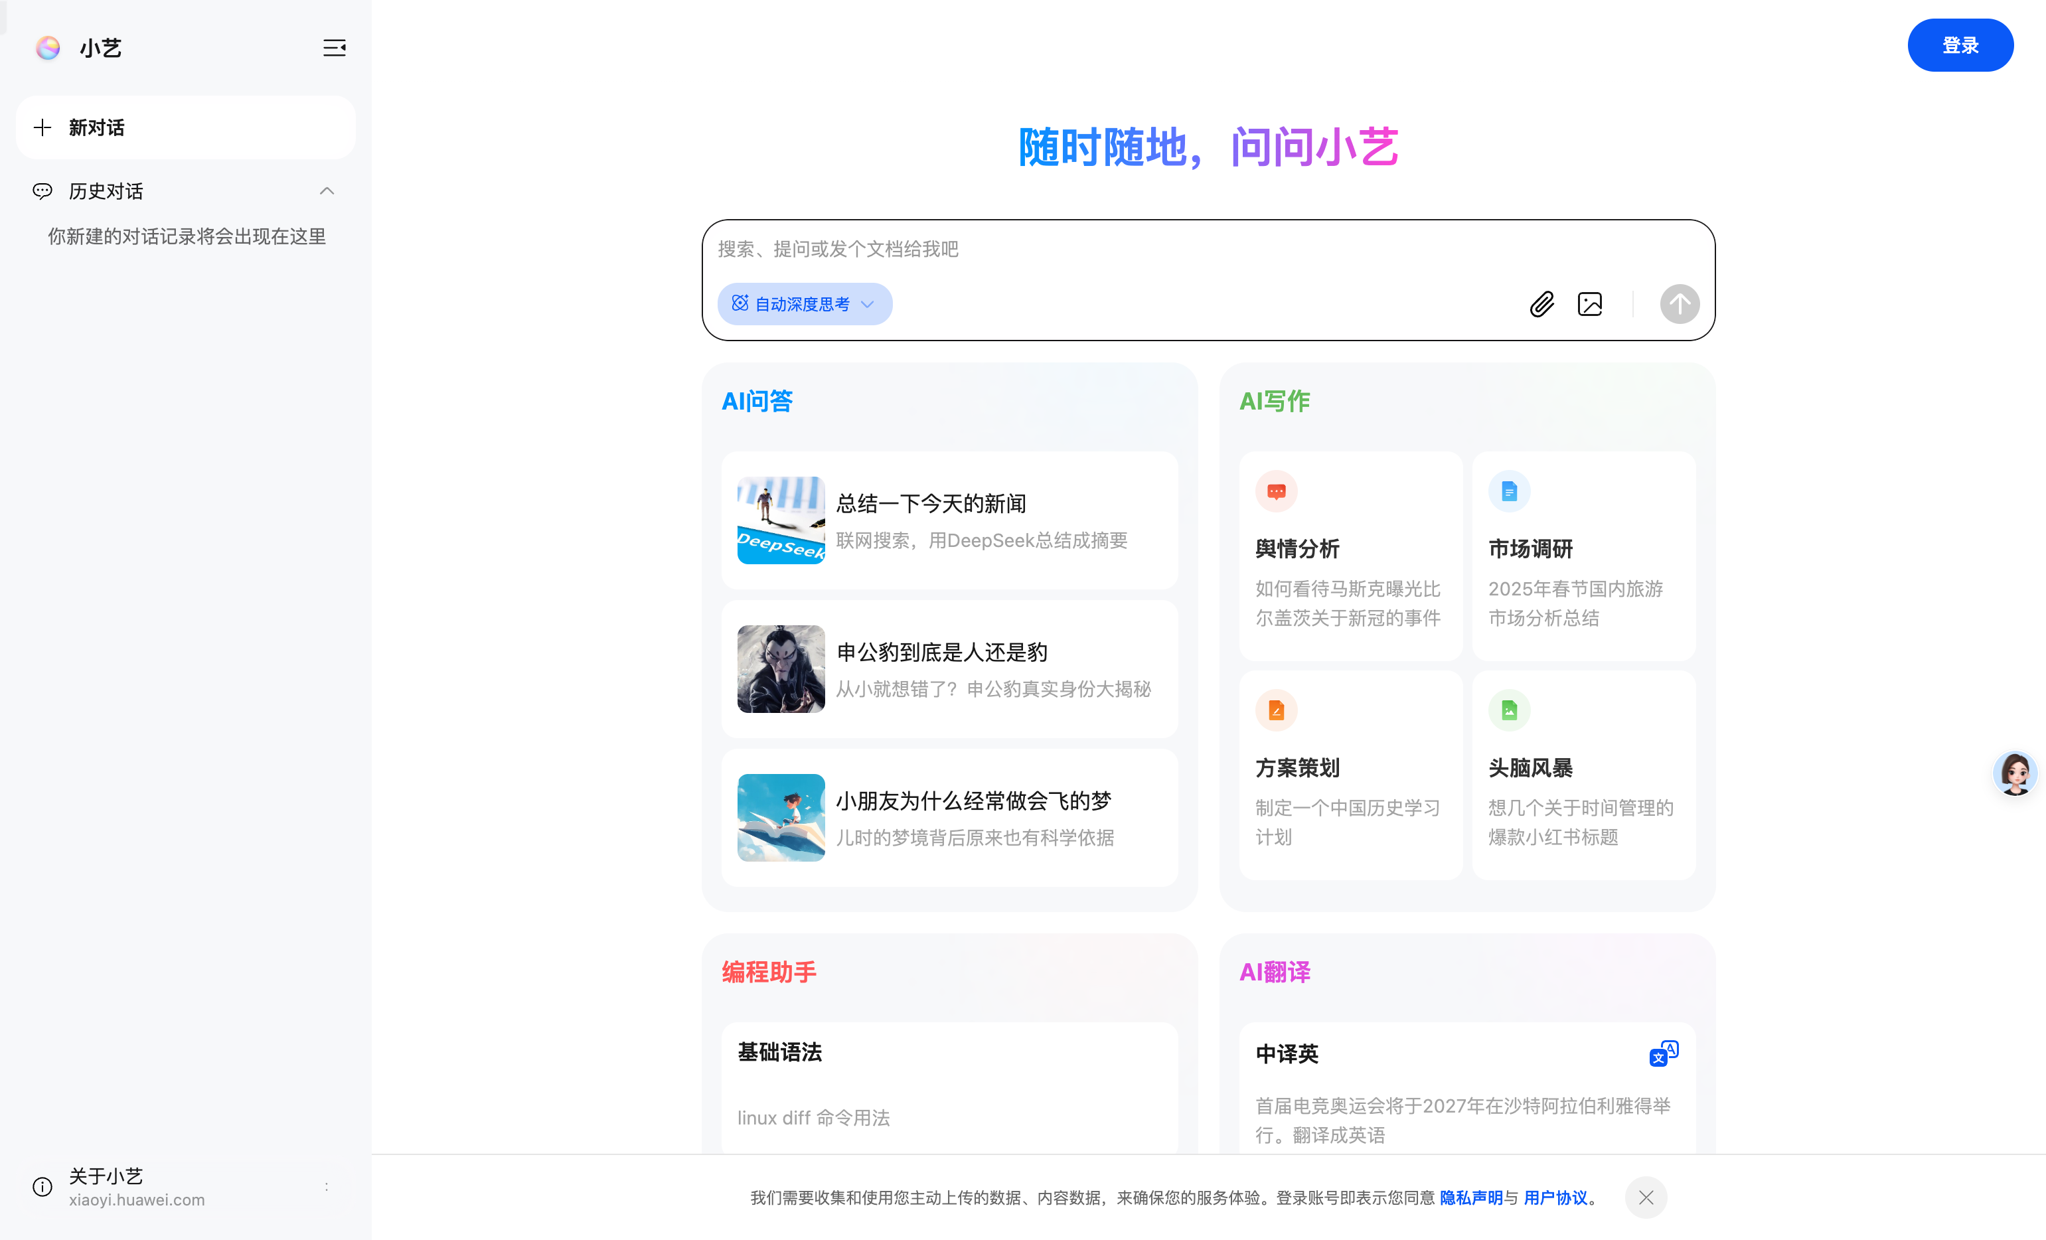2046x1240 pixels.
Task: Click the image upload icon
Action: [1590, 304]
